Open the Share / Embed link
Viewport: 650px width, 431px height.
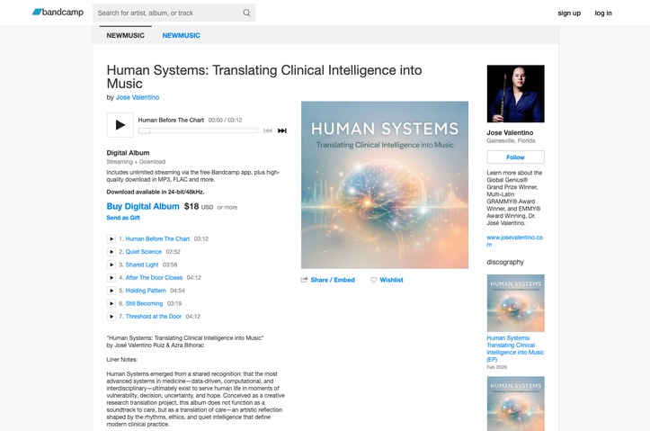pos(333,280)
